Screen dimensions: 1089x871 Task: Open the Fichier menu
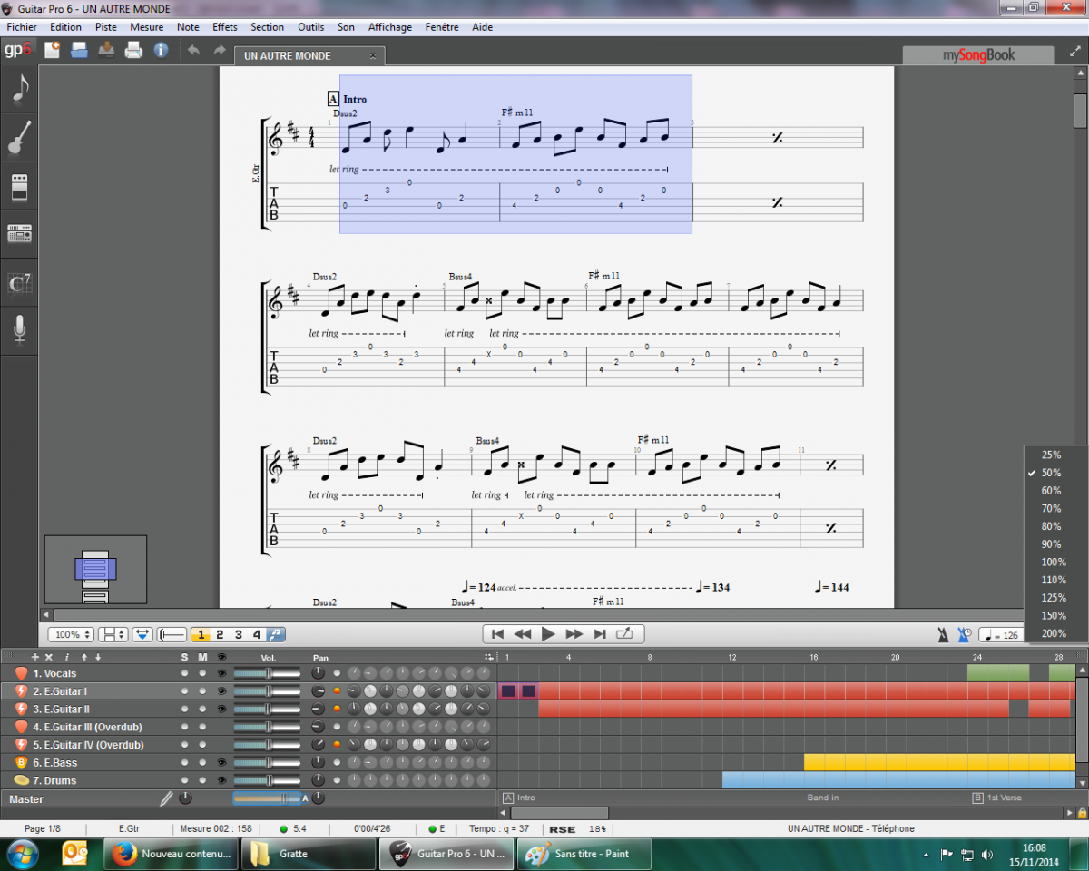tap(22, 27)
